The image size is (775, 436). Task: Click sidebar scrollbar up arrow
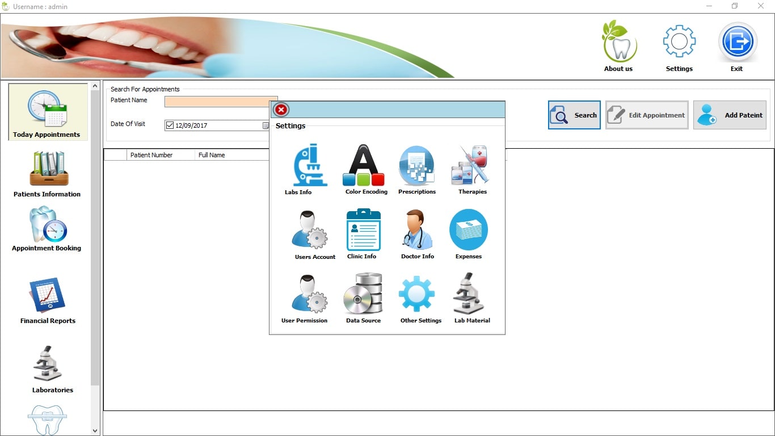click(x=95, y=86)
